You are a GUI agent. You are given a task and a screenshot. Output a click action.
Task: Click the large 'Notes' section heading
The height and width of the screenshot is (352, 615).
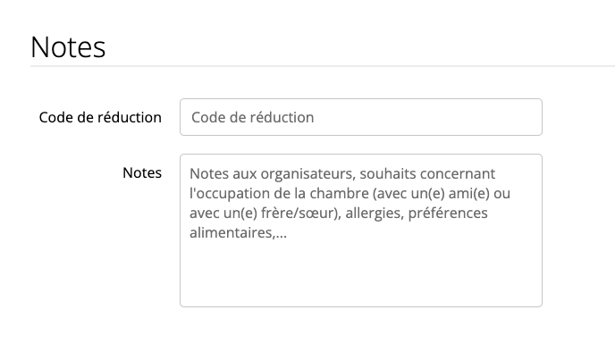click(68, 47)
